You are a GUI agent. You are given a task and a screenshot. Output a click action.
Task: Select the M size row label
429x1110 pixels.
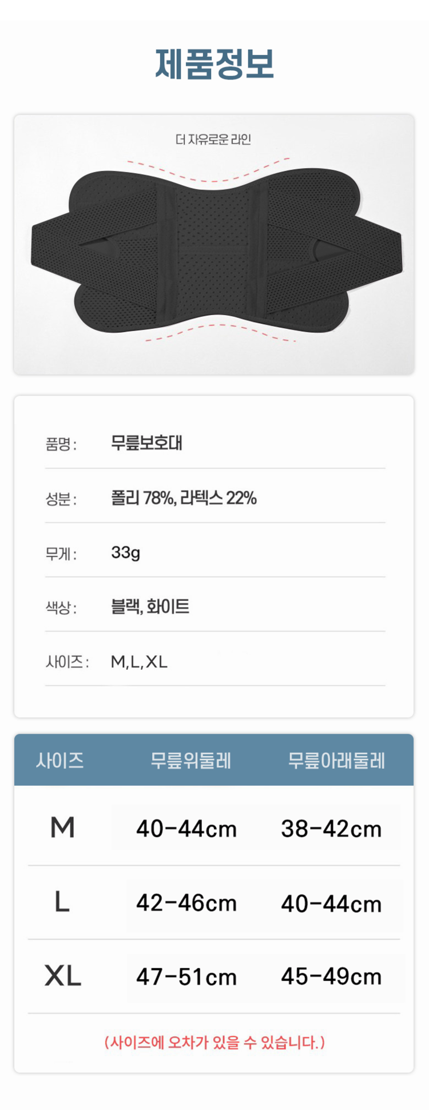pos(62,828)
